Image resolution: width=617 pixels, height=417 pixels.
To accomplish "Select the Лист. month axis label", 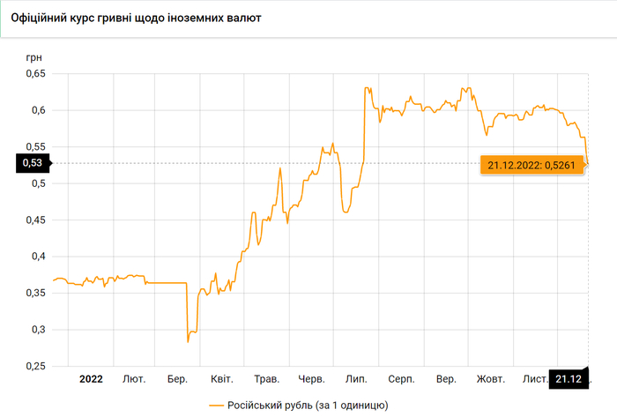I will click(x=534, y=379).
